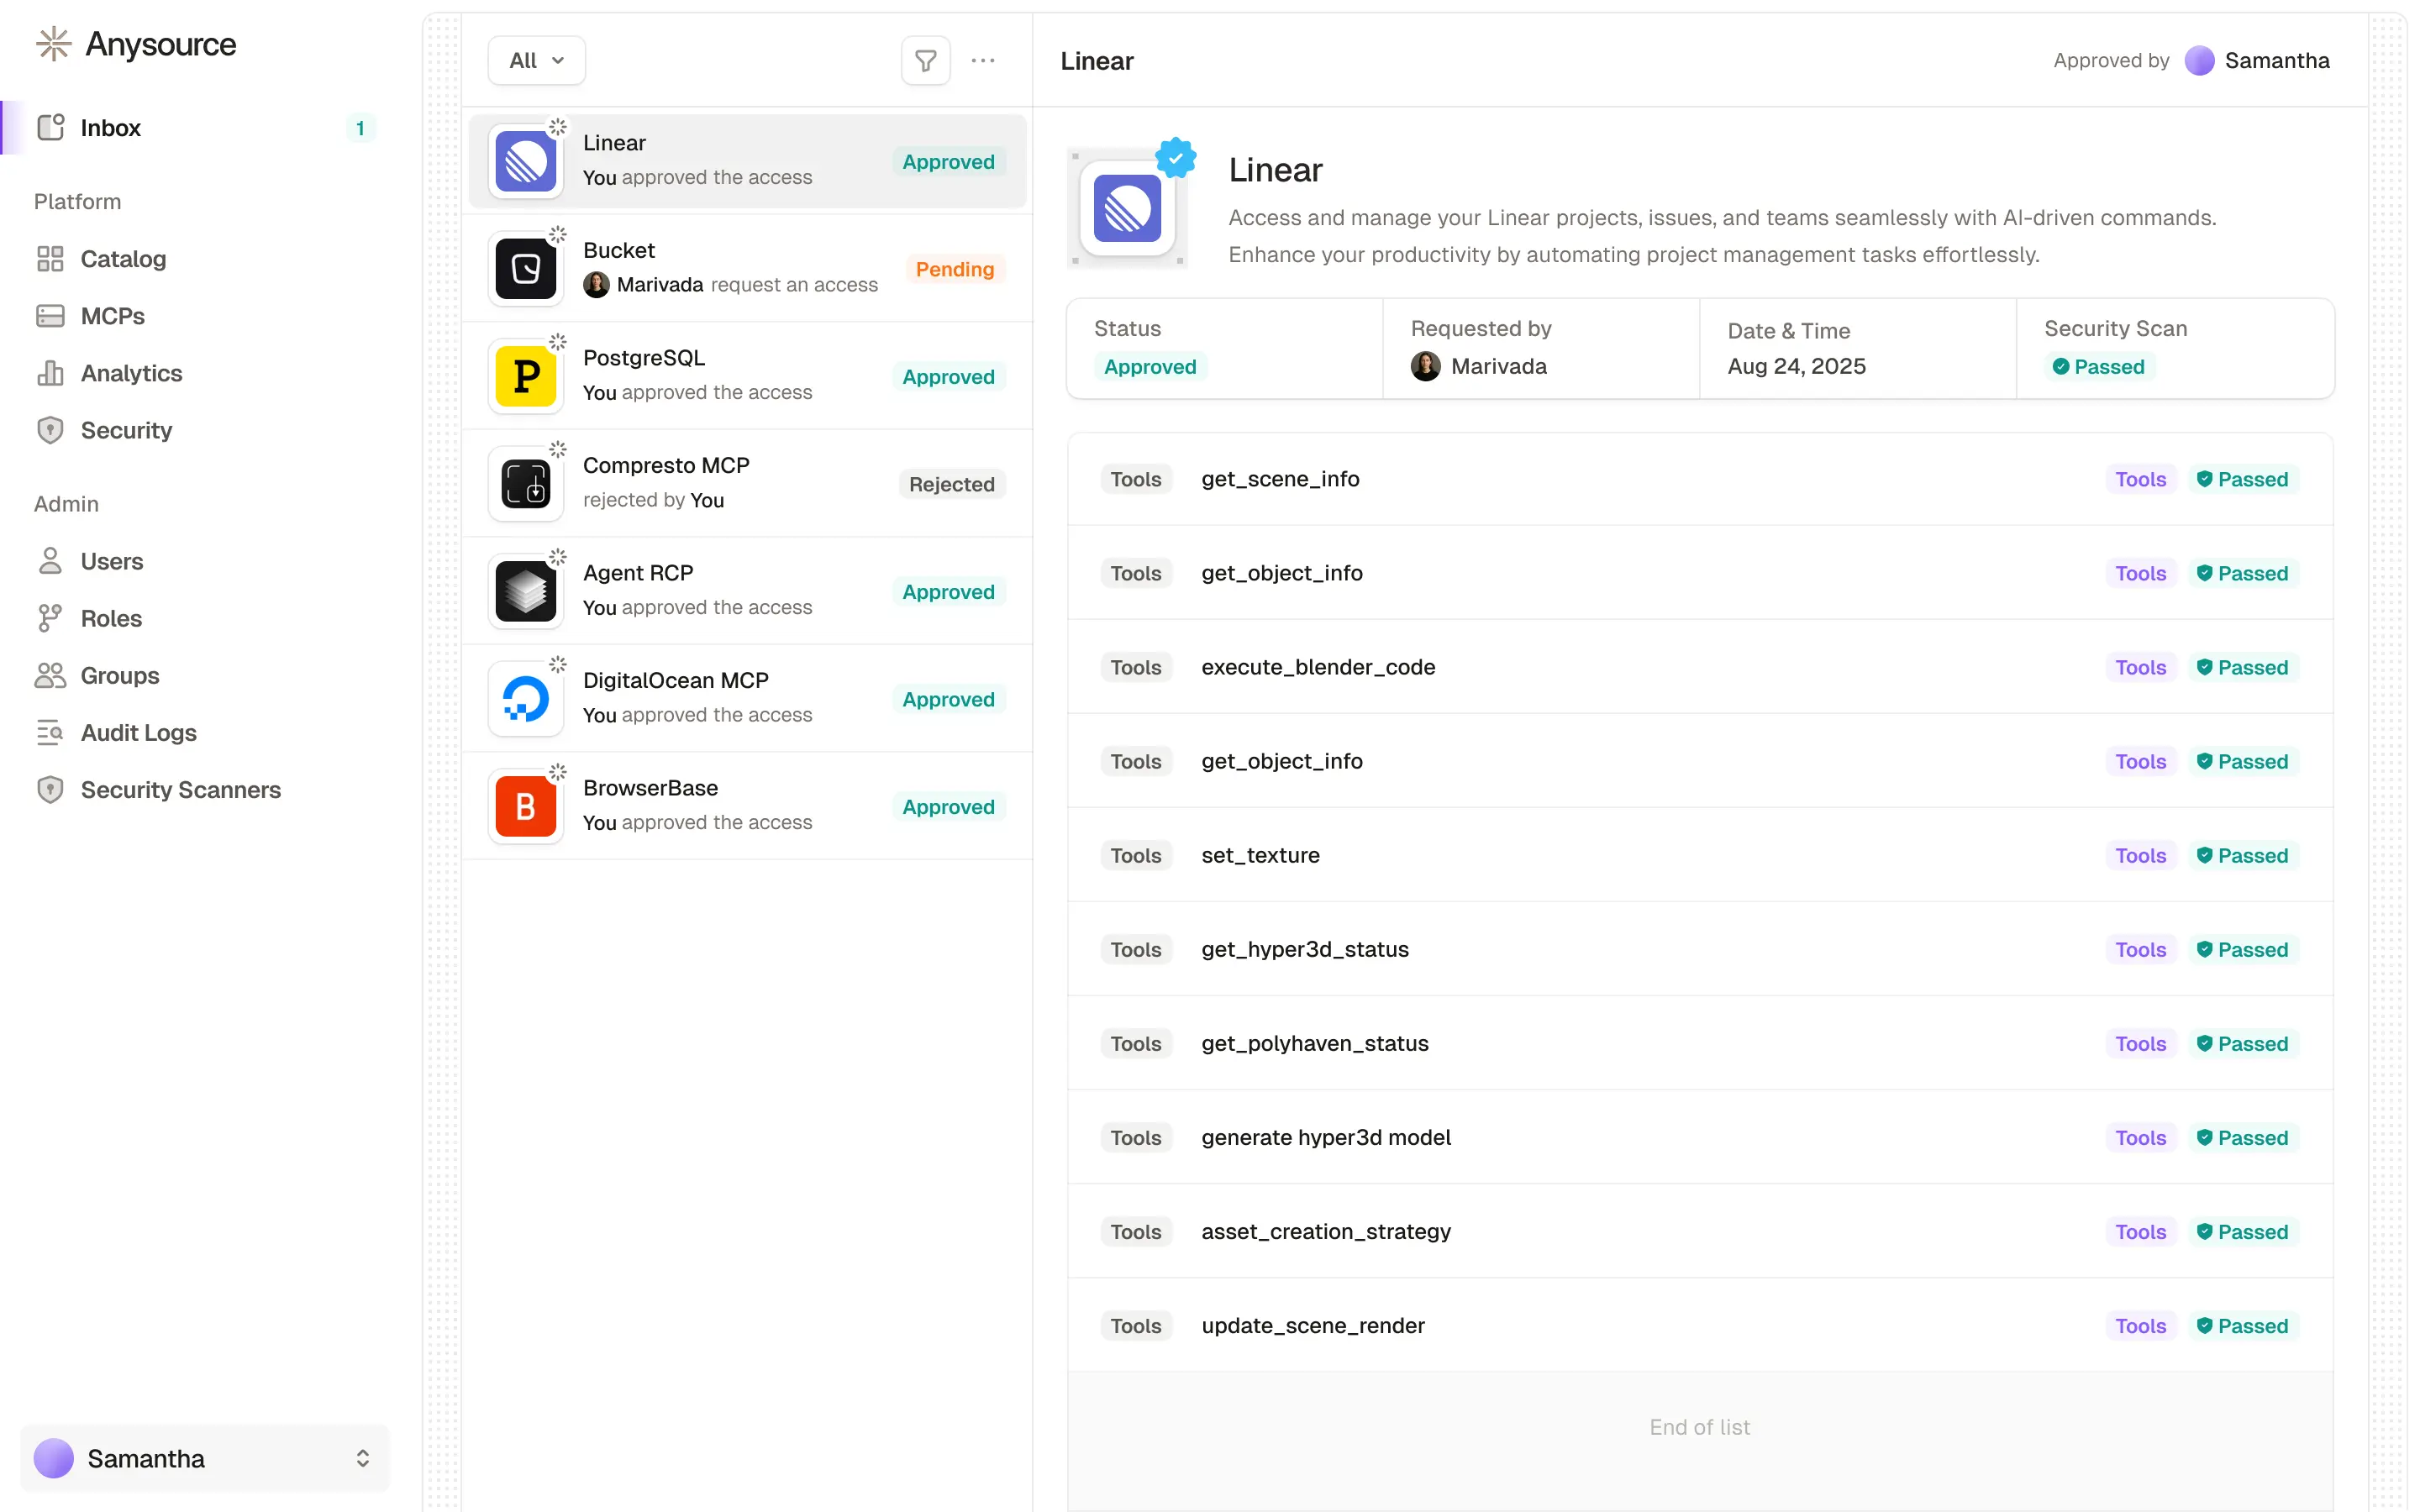
Task: Open the All filter dropdown
Action: [x=536, y=61]
